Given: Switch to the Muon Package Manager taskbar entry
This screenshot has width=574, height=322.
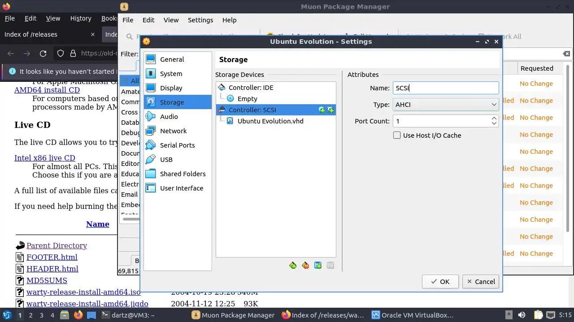Looking at the screenshot, I should (233, 315).
